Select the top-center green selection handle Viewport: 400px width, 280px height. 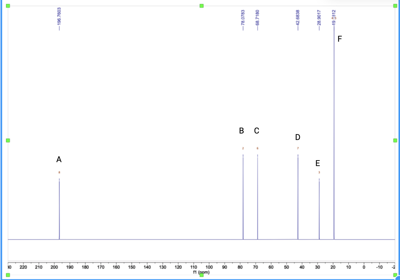202,6
